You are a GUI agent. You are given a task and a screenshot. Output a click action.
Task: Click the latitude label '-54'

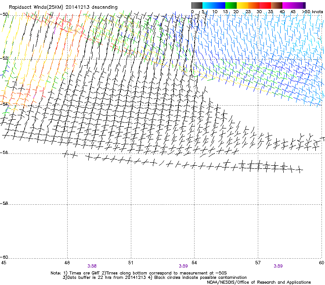(x=4, y=104)
